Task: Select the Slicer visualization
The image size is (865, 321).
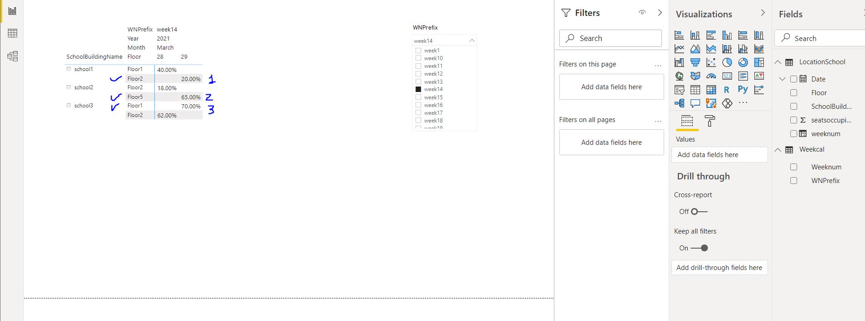Action: (x=679, y=90)
